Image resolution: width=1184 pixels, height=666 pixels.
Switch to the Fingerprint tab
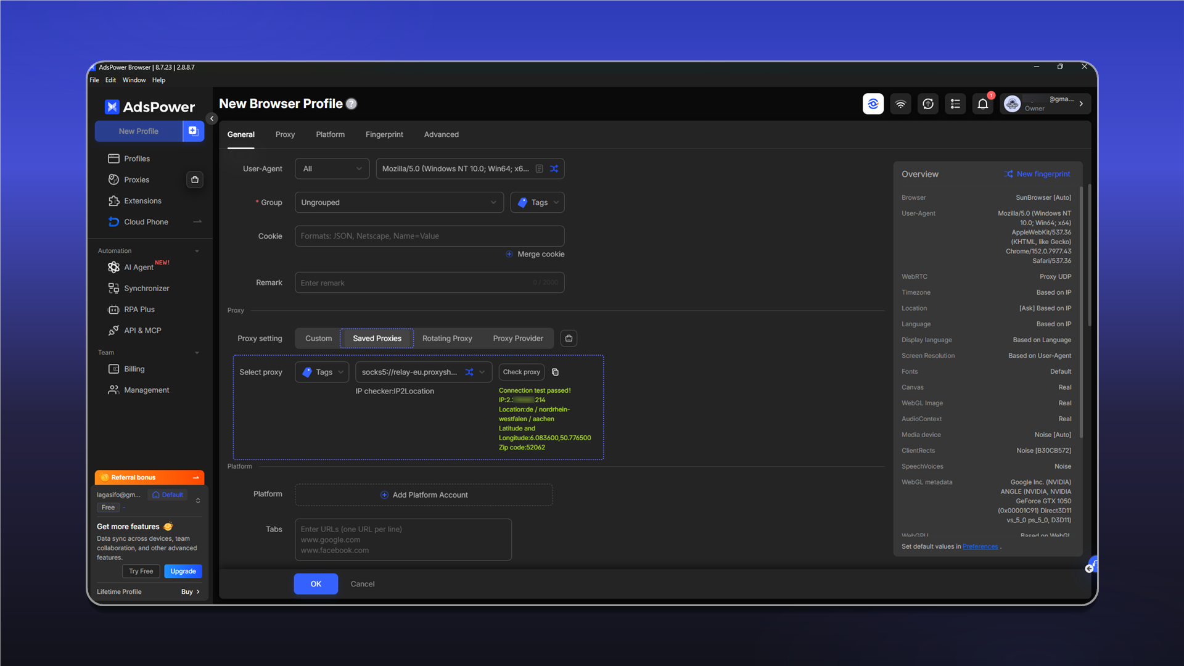tap(384, 134)
